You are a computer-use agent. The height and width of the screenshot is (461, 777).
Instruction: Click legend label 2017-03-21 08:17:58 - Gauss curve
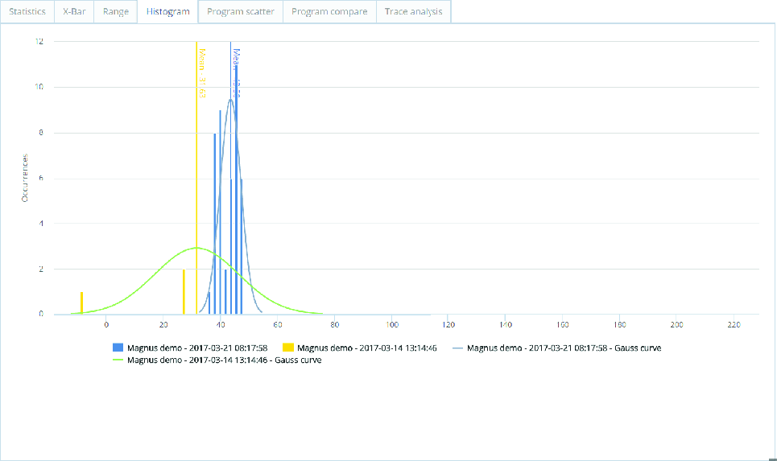pos(564,348)
